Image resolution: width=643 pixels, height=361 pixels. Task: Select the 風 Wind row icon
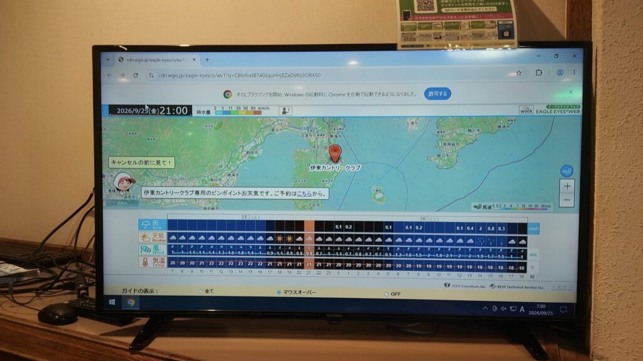pyautogui.click(x=153, y=249)
